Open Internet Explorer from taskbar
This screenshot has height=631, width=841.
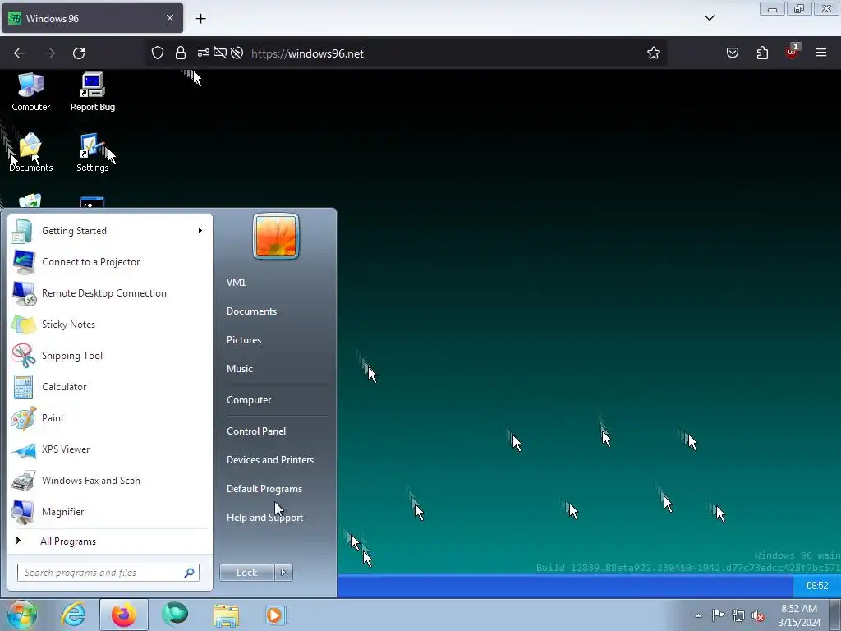click(73, 615)
